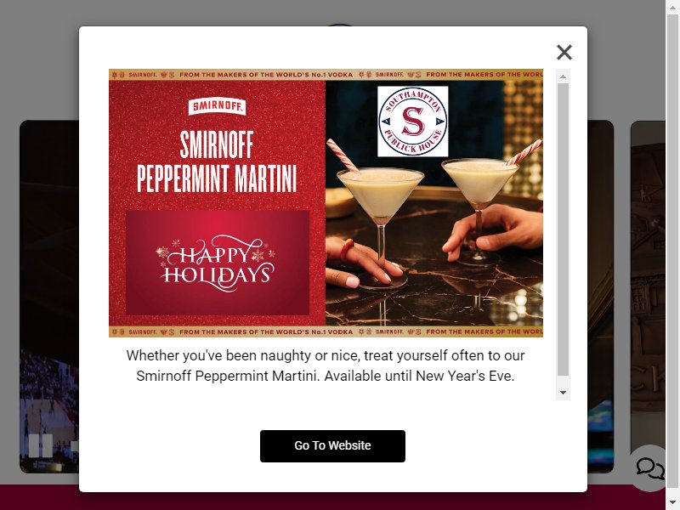680x510 pixels.
Task: Click the dimmed video card behind popup
Action: tap(49, 297)
